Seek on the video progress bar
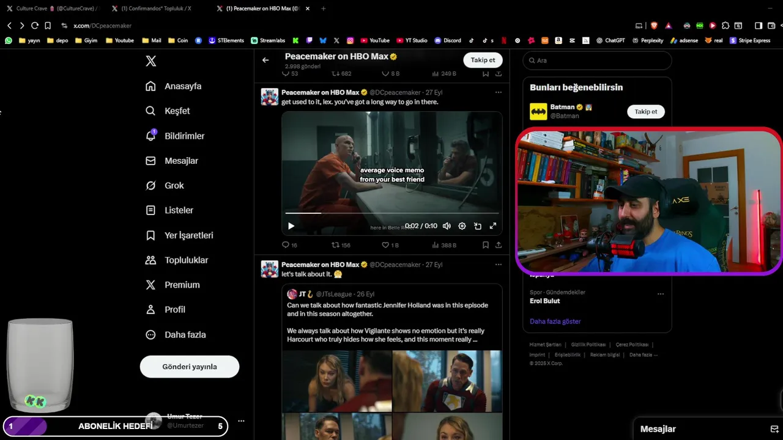Screen dimensions: 783x440 click(391, 213)
